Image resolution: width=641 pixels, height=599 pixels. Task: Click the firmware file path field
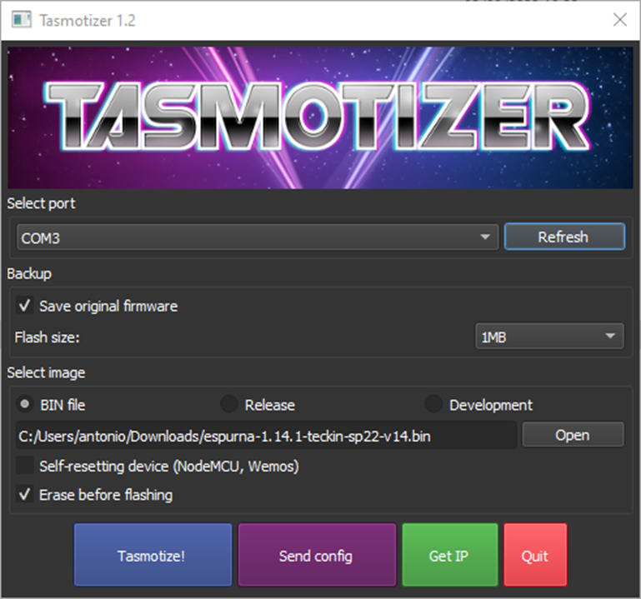(x=266, y=435)
